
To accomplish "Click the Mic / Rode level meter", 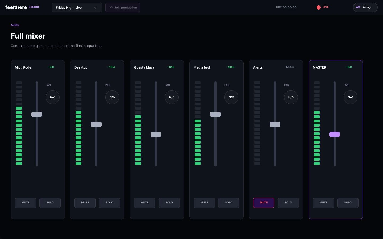I will 19,123.
